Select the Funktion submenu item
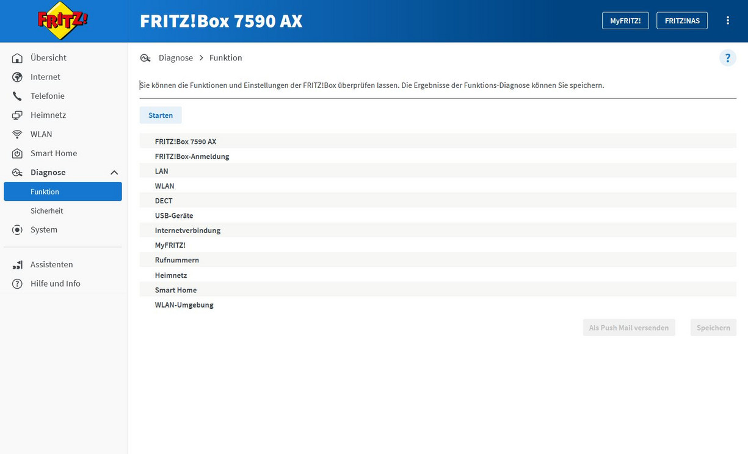The width and height of the screenshot is (748, 454). click(63, 192)
